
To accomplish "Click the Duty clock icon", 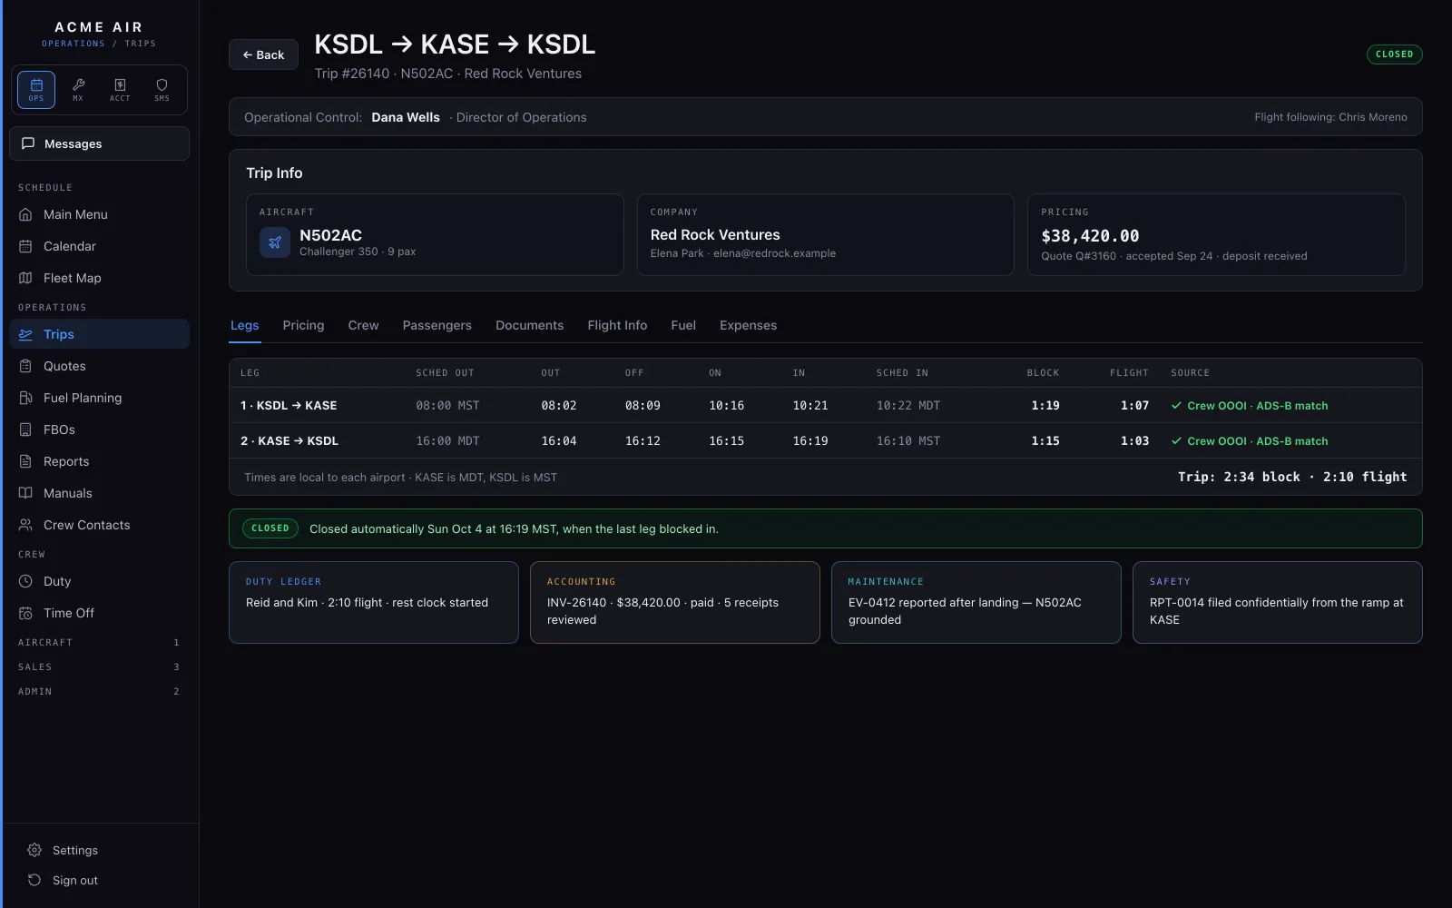I will pos(25,581).
